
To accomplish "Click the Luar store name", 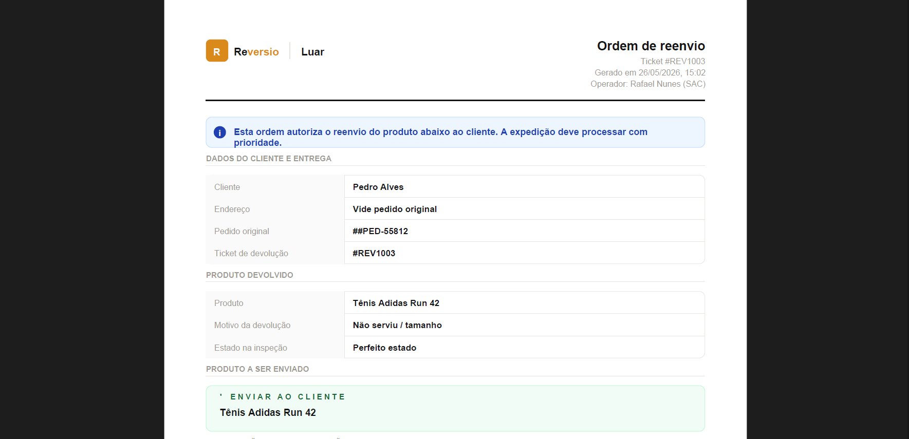I will point(312,52).
